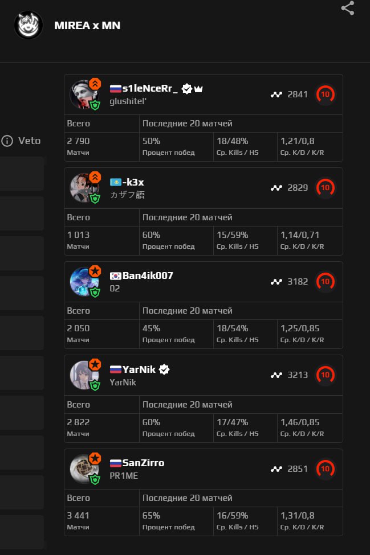Image resolution: width=370 pixels, height=555 pixels.
Task: Open the -k3x player profile link
Action: coord(133,182)
